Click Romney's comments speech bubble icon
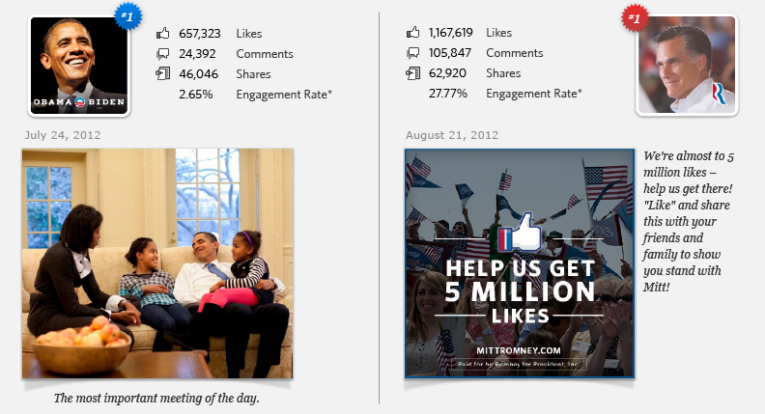The height and width of the screenshot is (414, 765). point(412,53)
